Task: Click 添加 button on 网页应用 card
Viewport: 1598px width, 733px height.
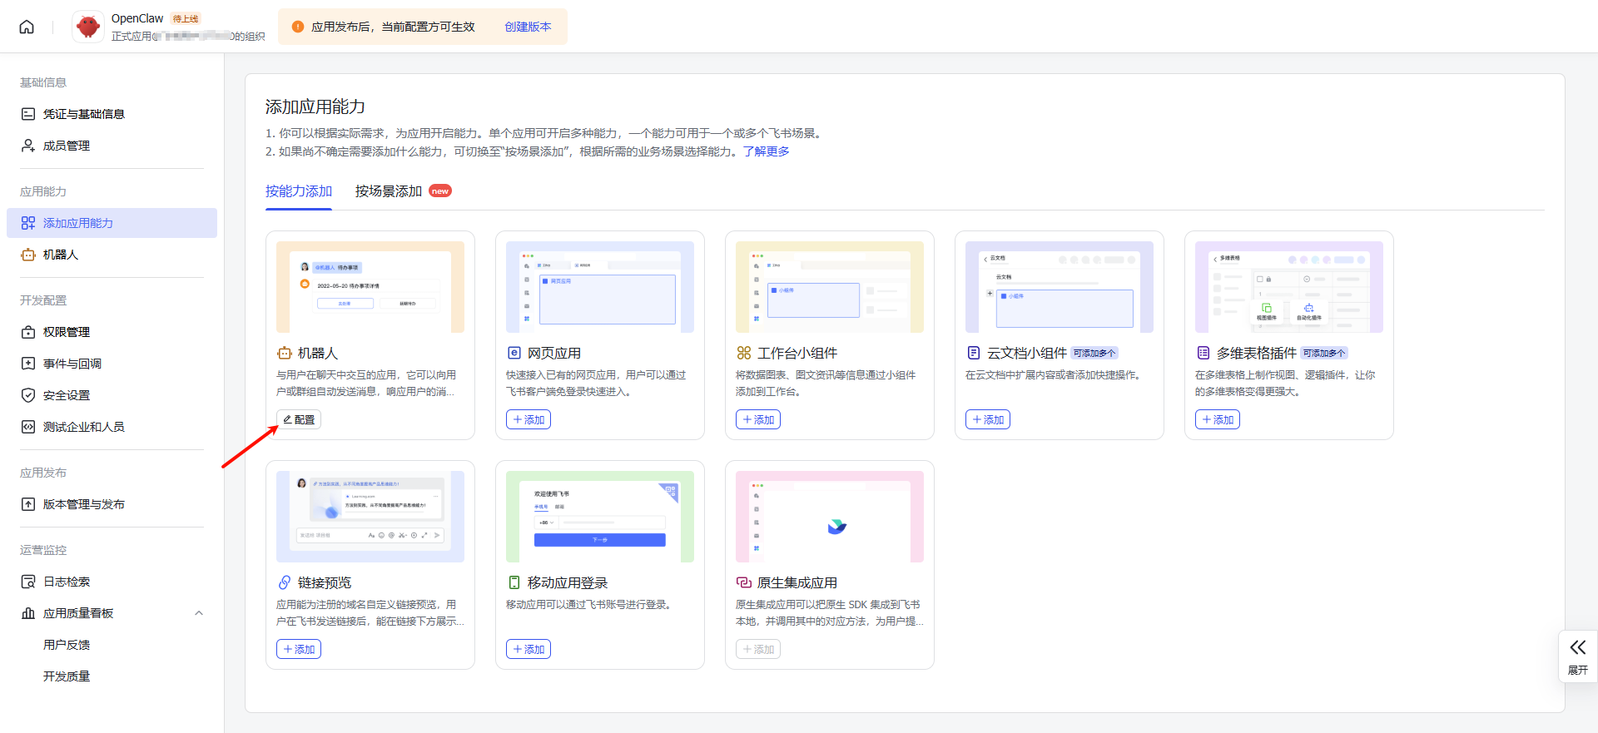Action: 529,419
